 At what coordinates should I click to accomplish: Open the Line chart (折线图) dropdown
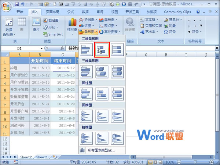[88, 20]
